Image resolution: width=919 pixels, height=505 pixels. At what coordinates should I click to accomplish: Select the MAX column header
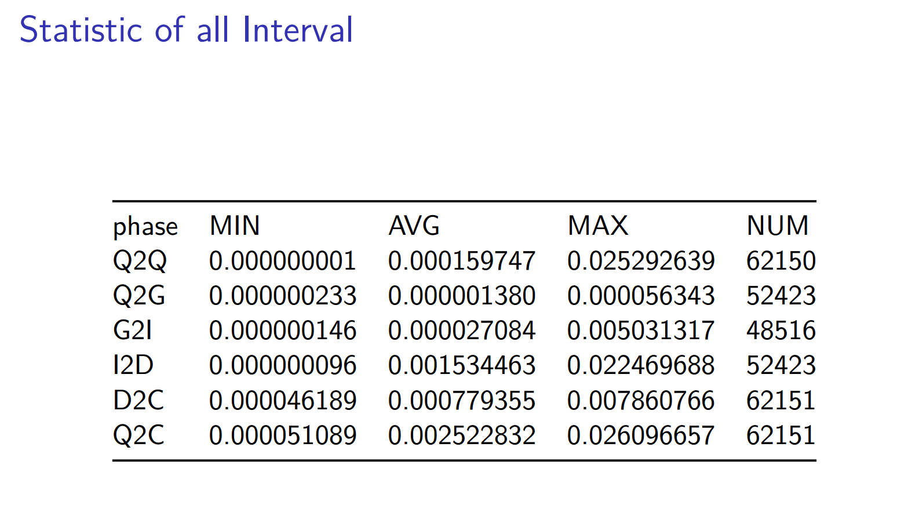pyautogui.click(x=597, y=226)
